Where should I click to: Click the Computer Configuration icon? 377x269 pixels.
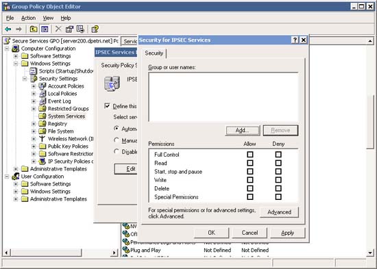(x=16, y=49)
